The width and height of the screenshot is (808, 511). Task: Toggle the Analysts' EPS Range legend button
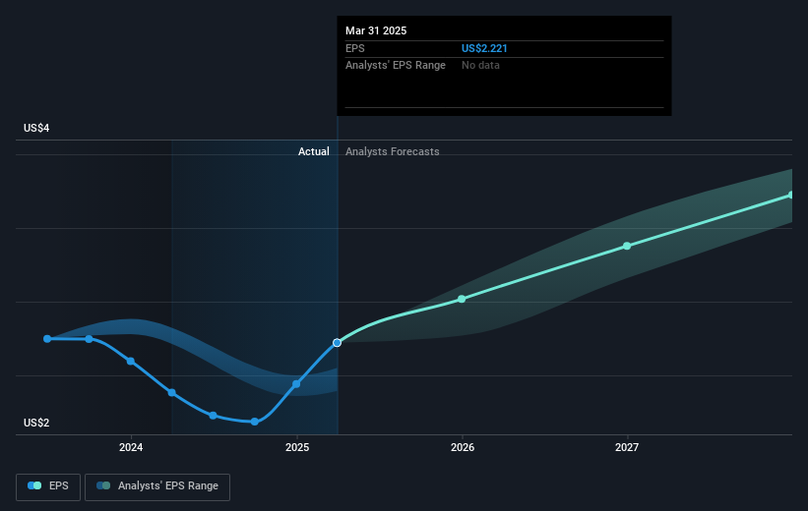157,486
